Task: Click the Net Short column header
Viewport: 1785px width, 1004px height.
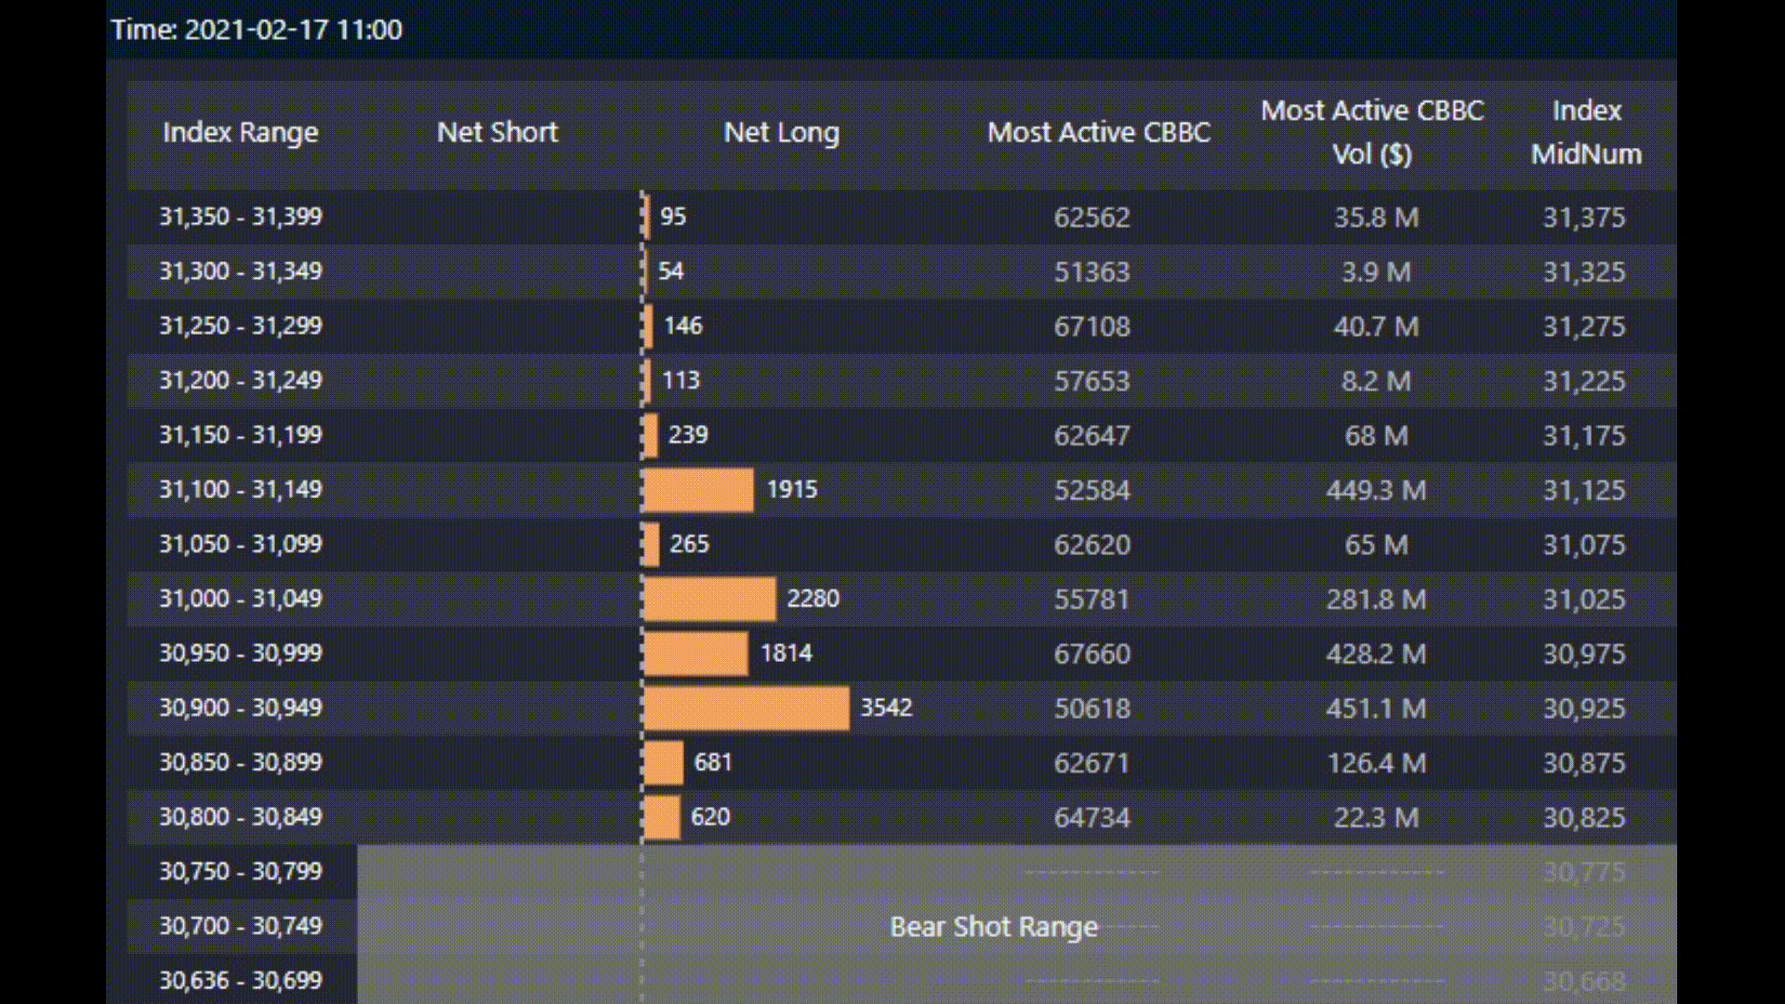Action: pyautogui.click(x=497, y=132)
